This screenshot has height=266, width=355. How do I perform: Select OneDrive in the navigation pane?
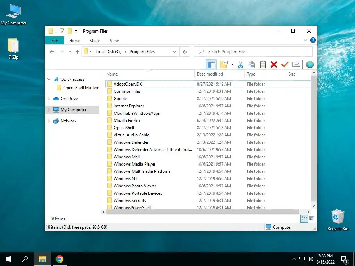click(x=69, y=99)
